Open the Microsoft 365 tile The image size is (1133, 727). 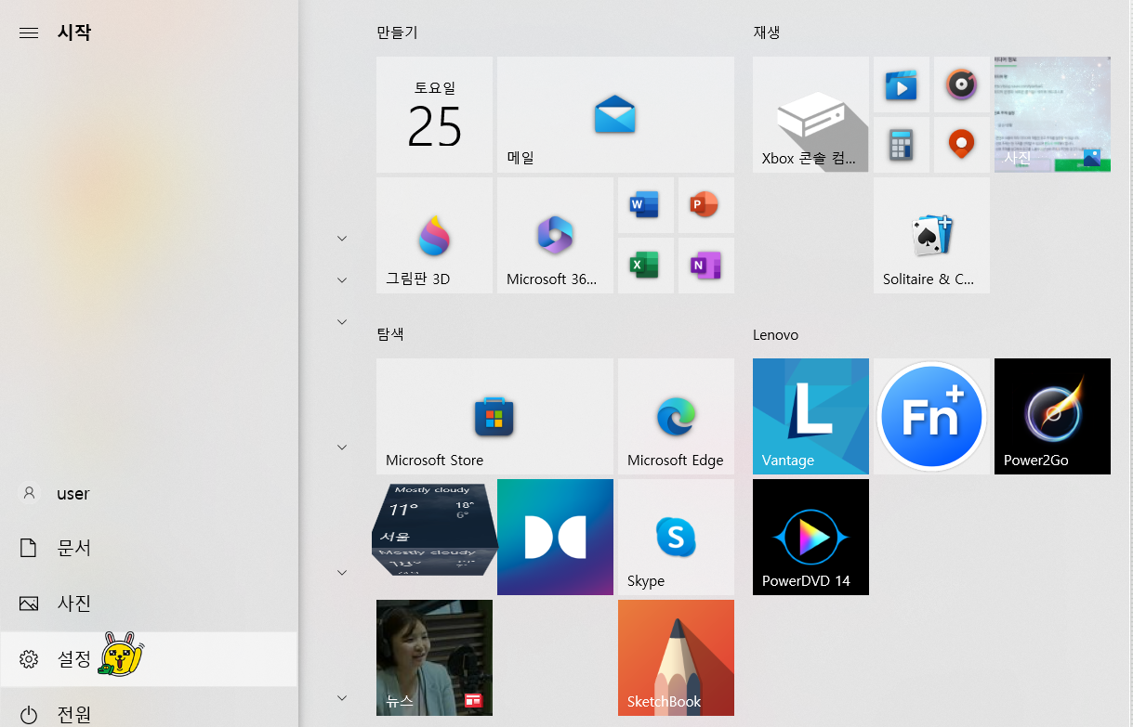point(555,235)
